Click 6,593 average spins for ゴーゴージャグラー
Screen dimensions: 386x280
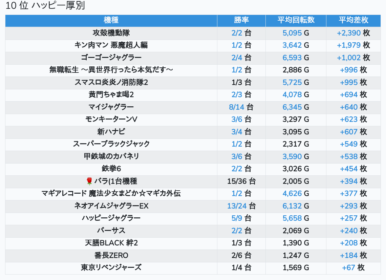pyautogui.click(x=292, y=58)
